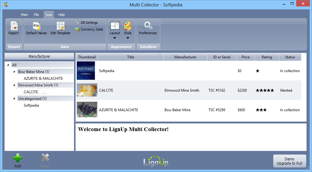Expand the Style dropdown arrow
The image size is (312, 172).
(x=128, y=38)
